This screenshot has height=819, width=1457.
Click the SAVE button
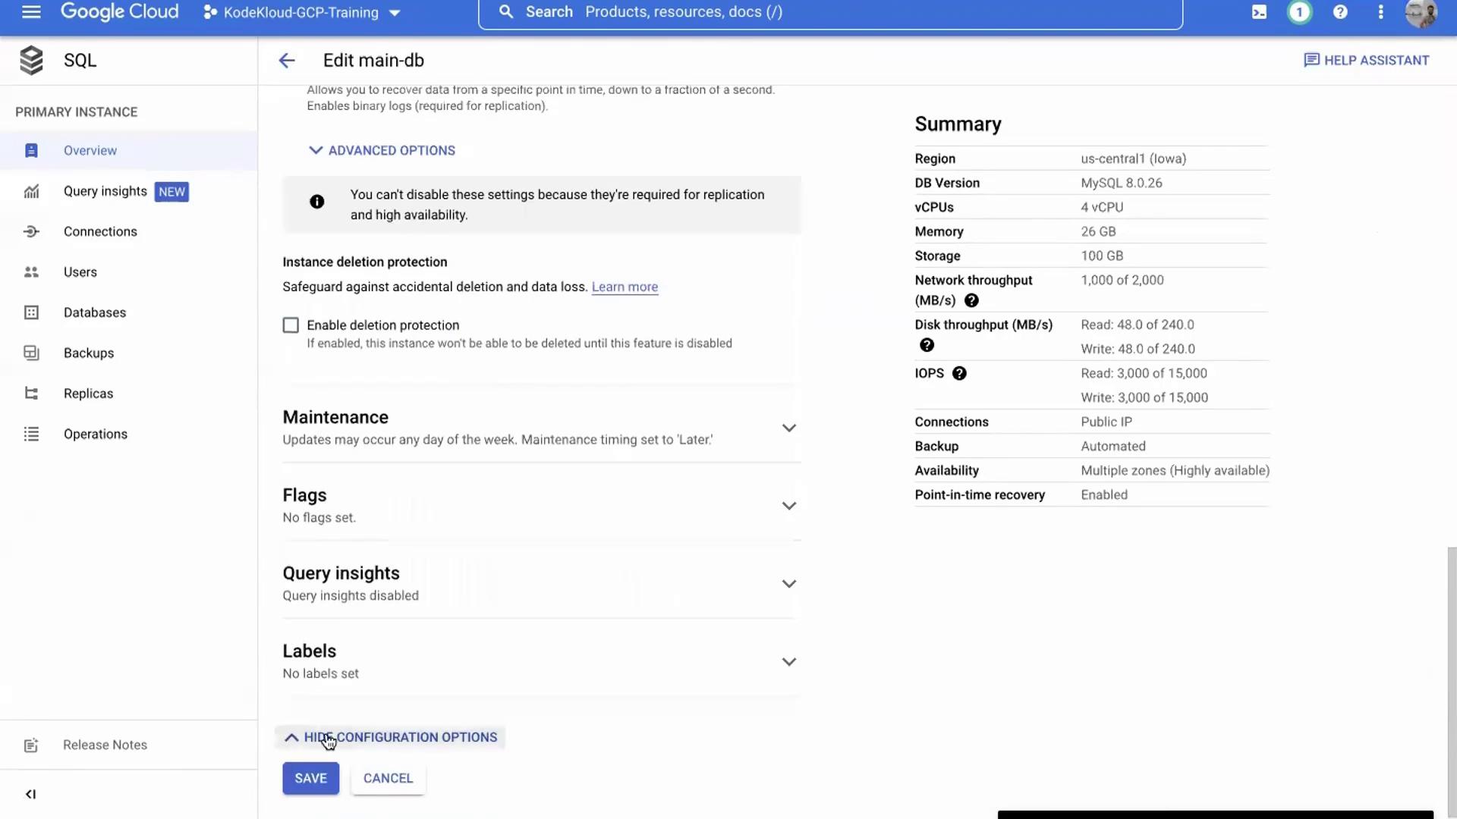point(310,778)
